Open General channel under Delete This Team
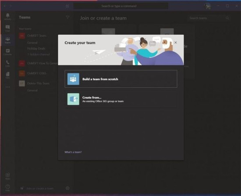The height and width of the screenshot is (196, 241). point(32,90)
